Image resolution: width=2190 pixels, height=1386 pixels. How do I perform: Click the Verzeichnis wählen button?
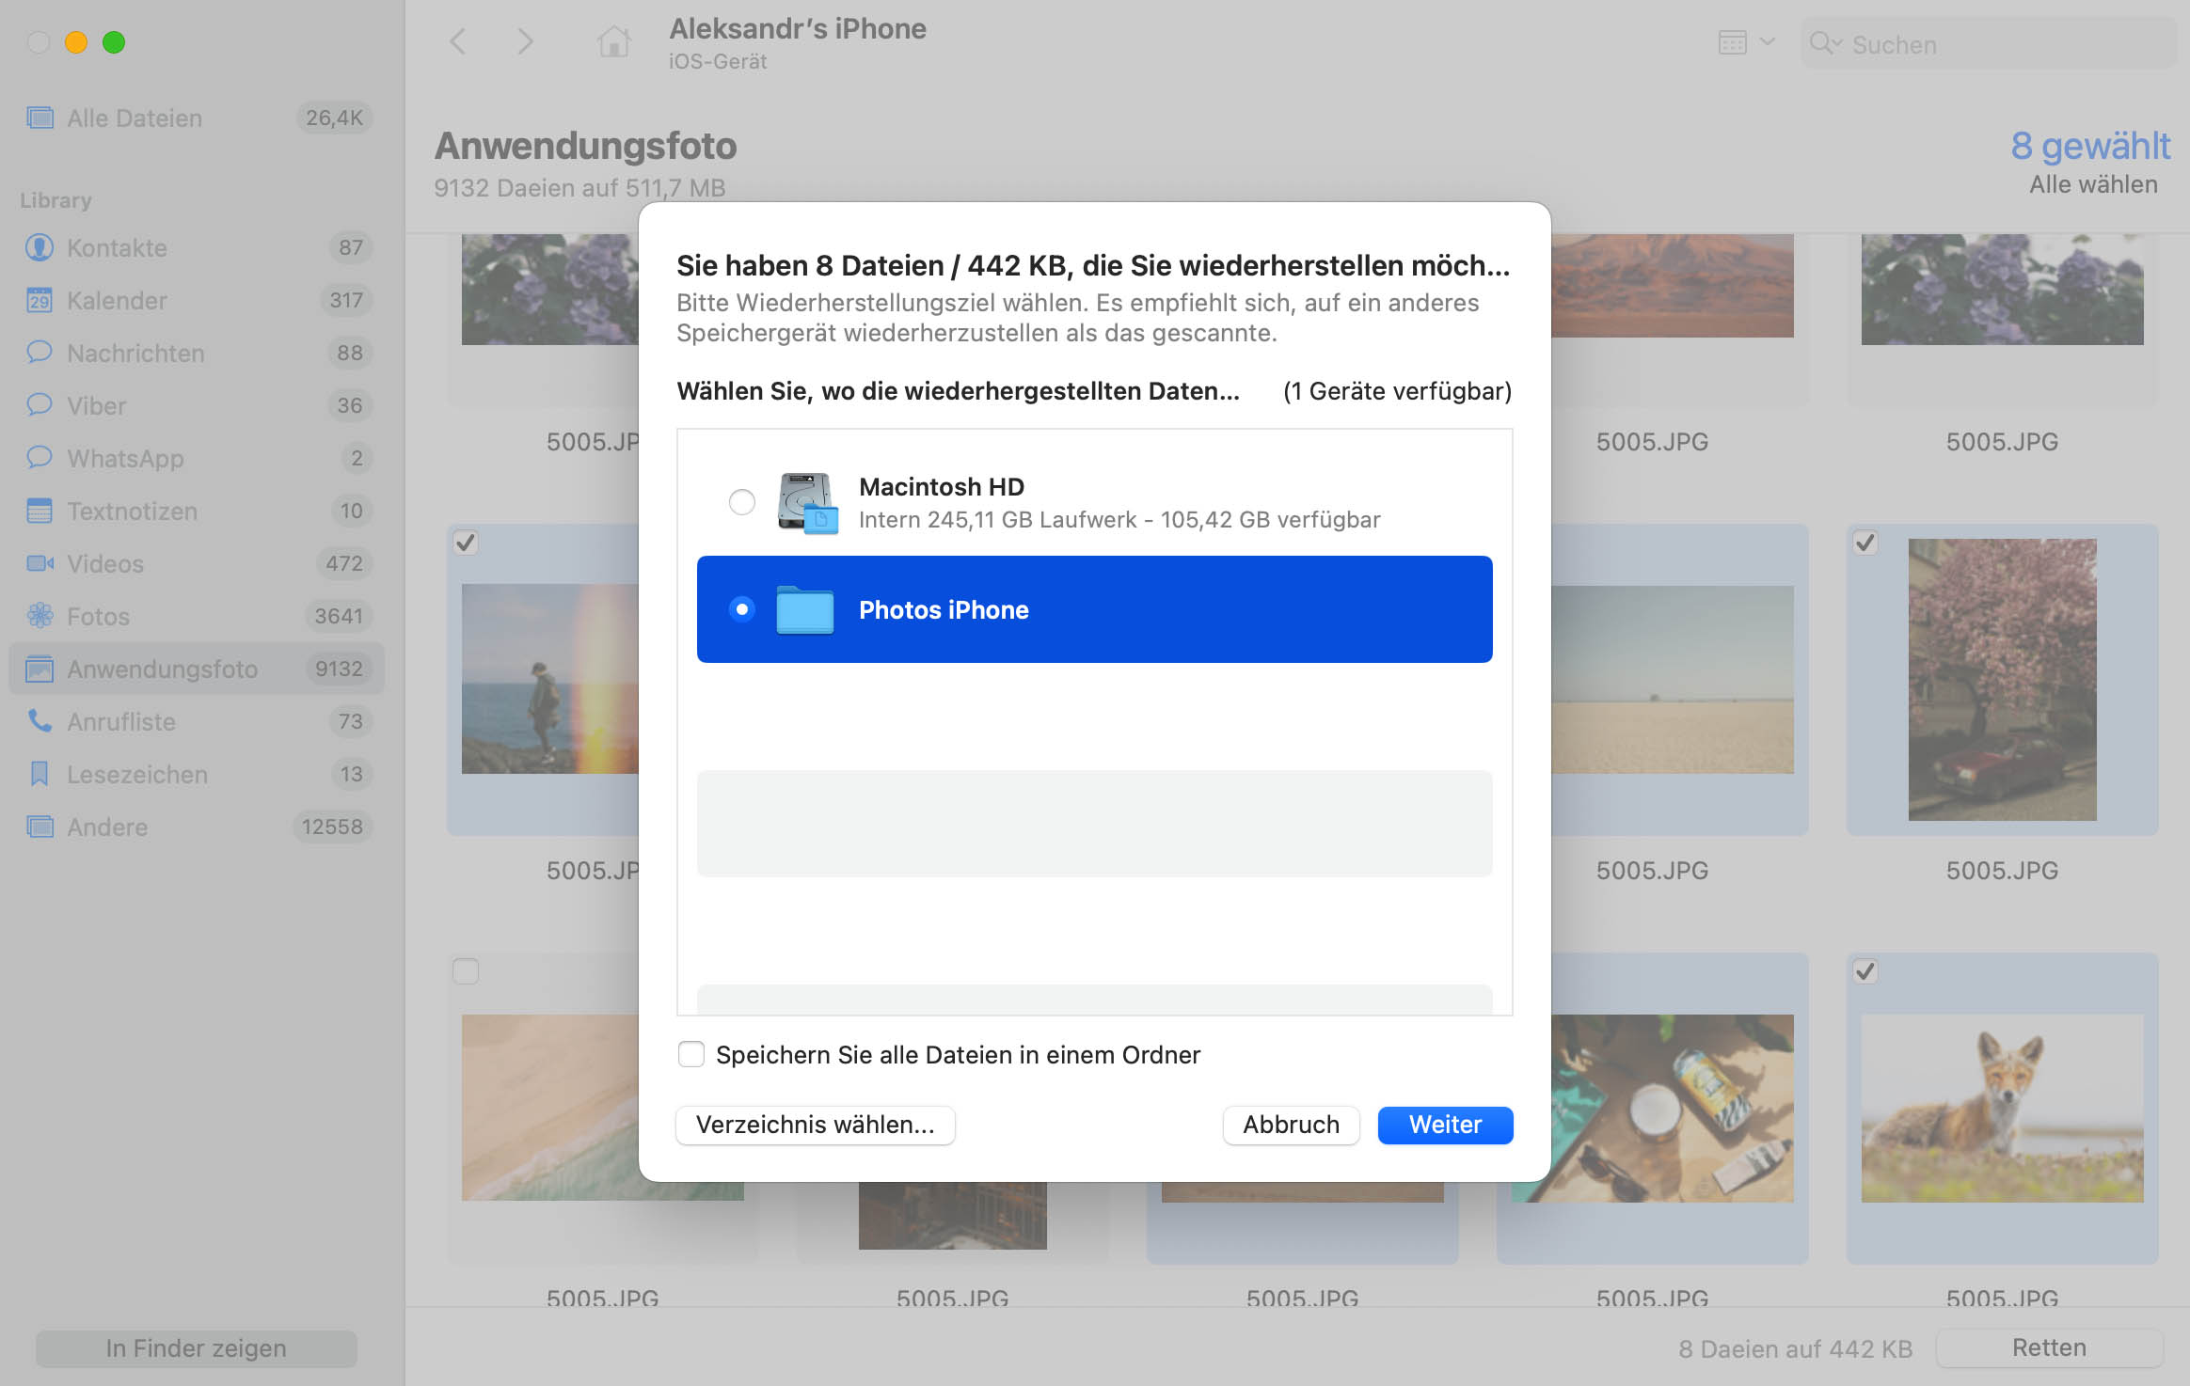(815, 1125)
